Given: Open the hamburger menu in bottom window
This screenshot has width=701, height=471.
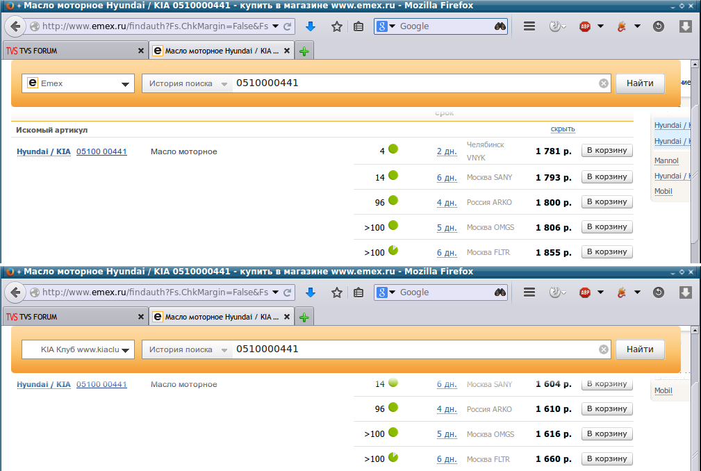Looking at the screenshot, I should (x=529, y=292).
